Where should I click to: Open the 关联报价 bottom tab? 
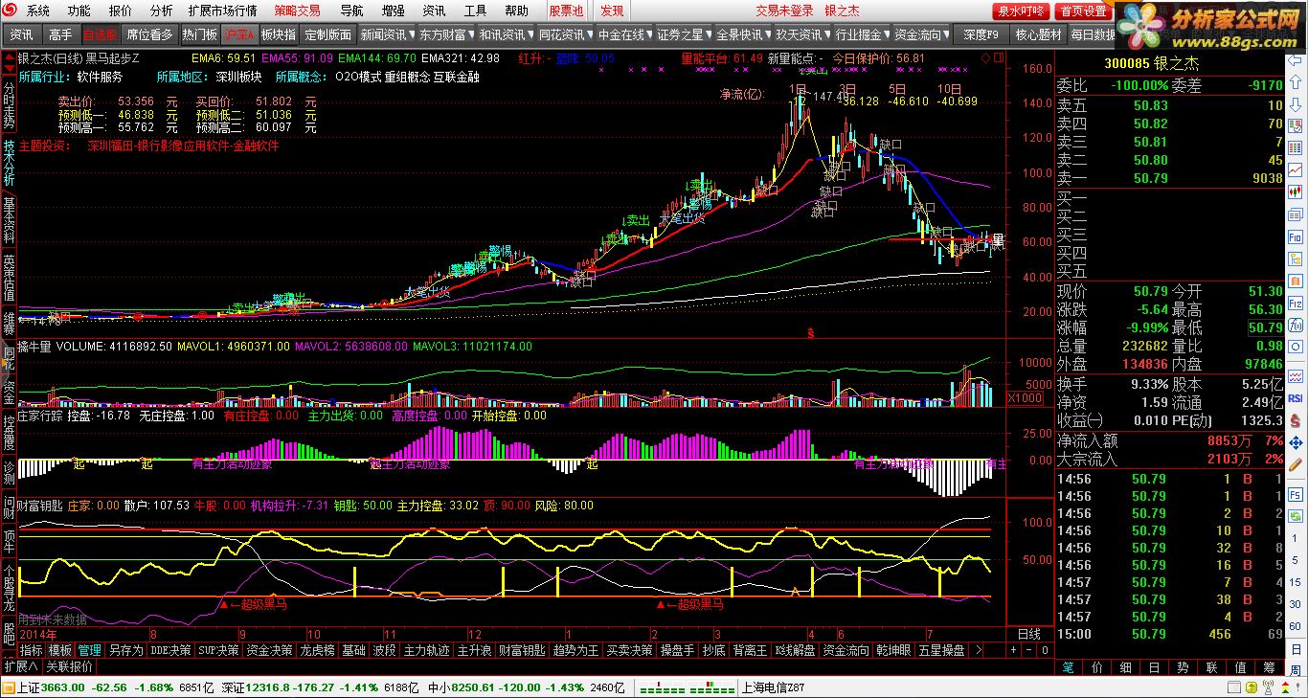point(70,666)
